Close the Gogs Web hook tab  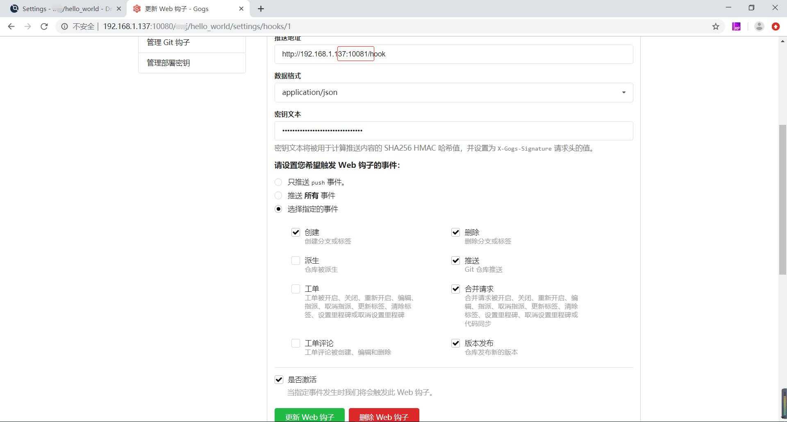pos(241,9)
